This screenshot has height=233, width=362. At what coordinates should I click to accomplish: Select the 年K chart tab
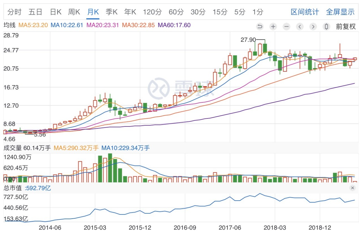click(x=130, y=12)
